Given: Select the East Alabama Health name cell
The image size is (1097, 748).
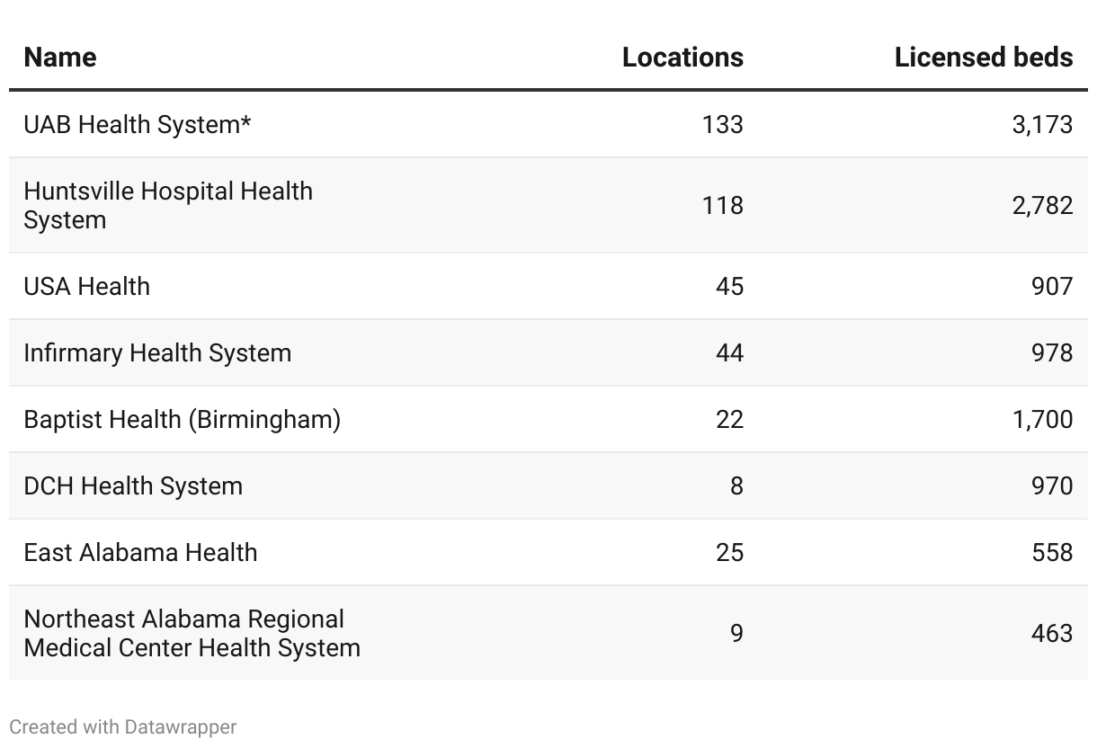Looking at the screenshot, I should (x=140, y=552).
